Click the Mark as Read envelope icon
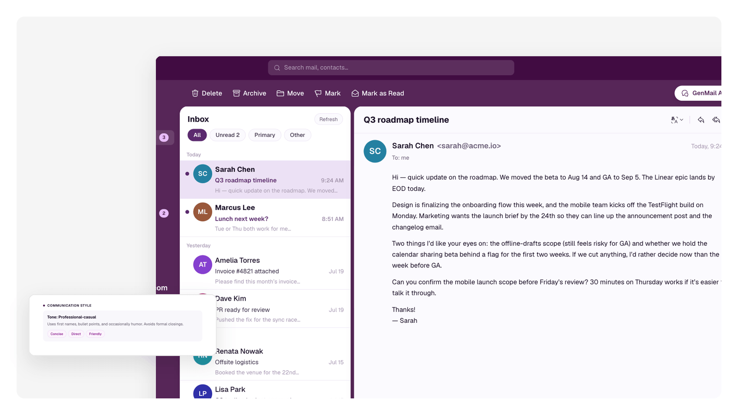Viewport: 738px width, 415px height. pyautogui.click(x=355, y=93)
